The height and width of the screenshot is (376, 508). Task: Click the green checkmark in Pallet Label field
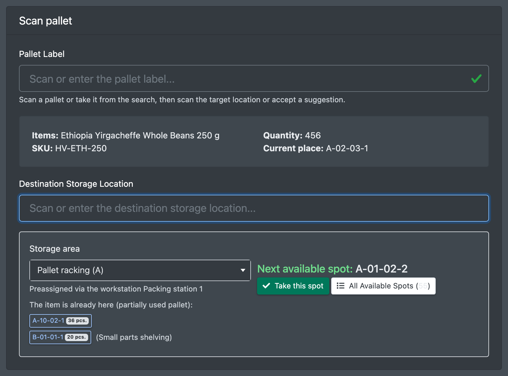click(x=476, y=79)
